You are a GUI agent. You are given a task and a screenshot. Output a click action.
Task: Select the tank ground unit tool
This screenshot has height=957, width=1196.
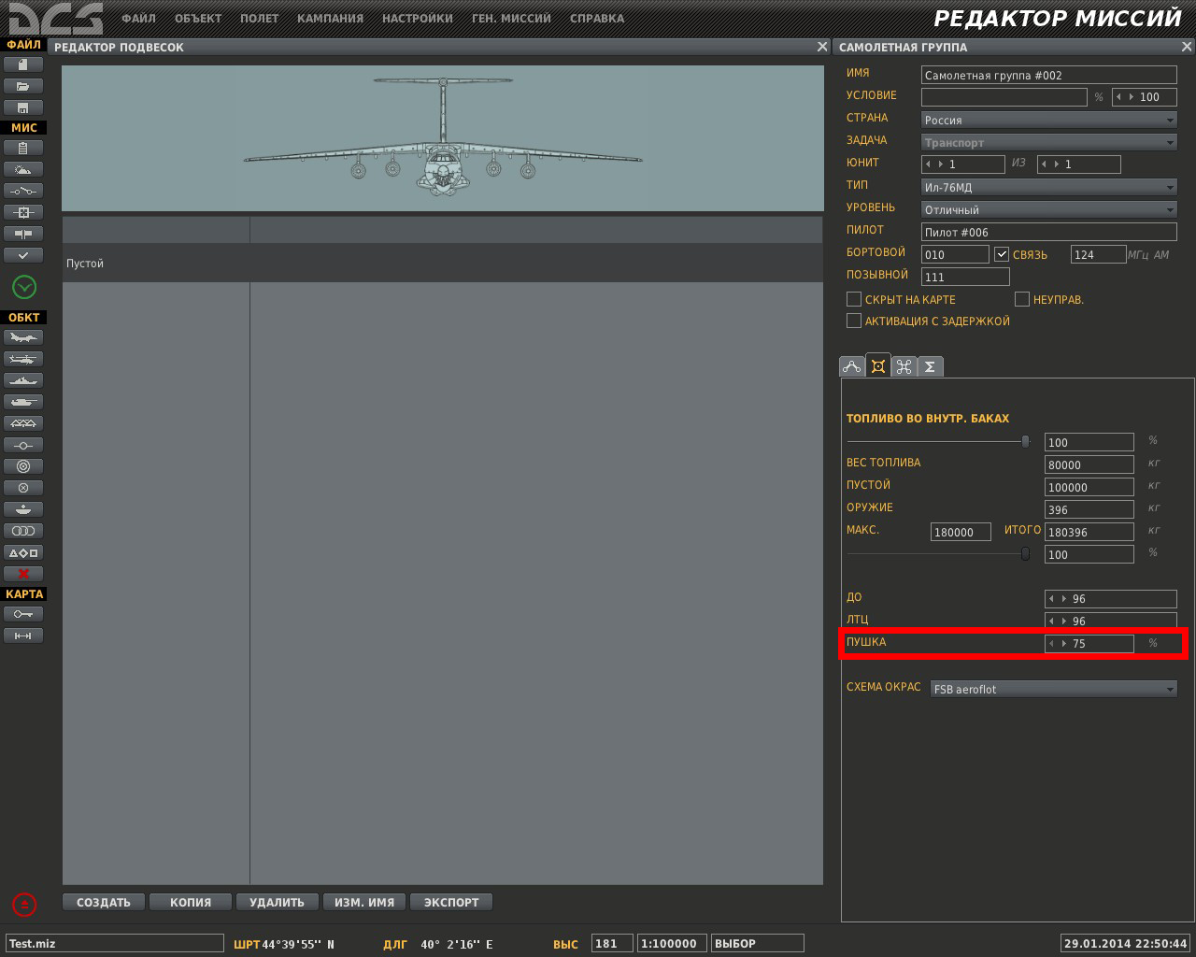[23, 402]
